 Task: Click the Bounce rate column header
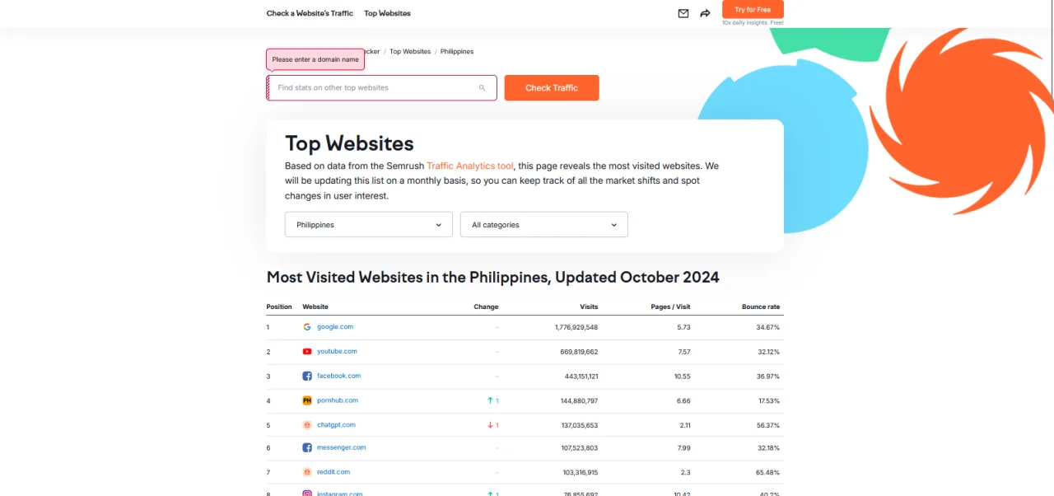pos(761,306)
